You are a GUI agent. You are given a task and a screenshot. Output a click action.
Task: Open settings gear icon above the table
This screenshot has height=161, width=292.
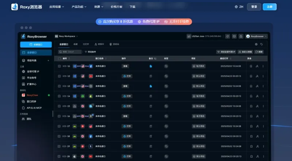click(x=256, y=44)
